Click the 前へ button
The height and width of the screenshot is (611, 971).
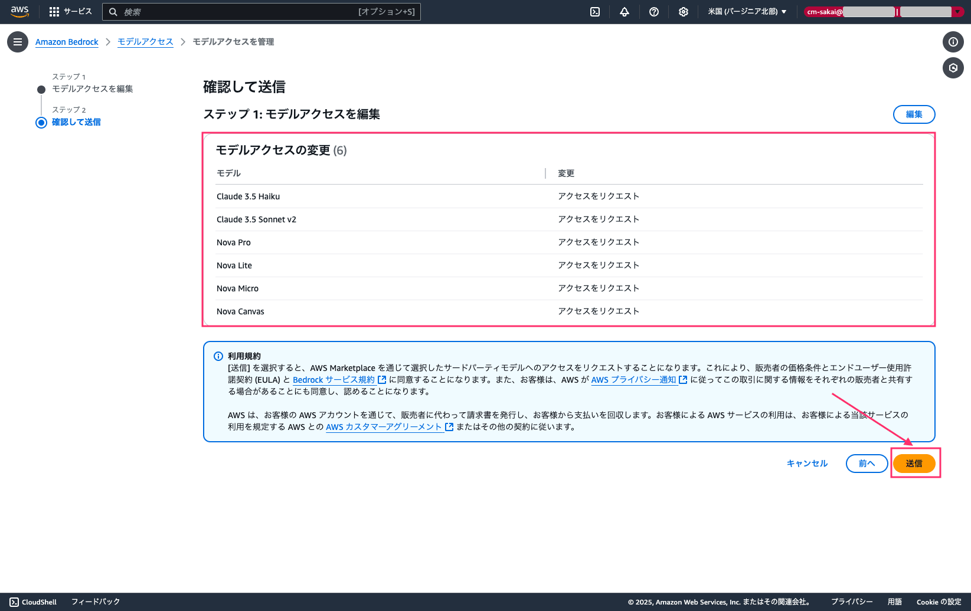[867, 464]
